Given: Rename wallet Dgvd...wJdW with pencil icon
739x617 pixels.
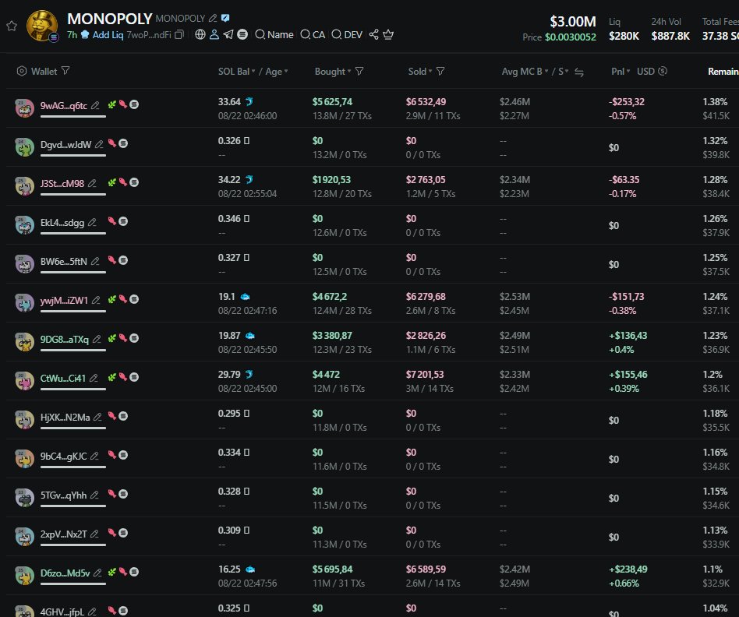Looking at the screenshot, I should coord(99,145).
